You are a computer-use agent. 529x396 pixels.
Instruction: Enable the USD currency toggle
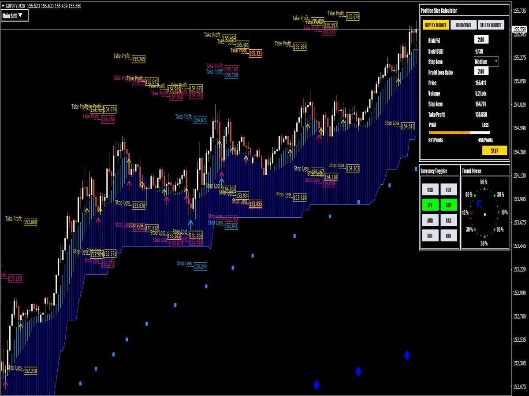[x=429, y=189]
